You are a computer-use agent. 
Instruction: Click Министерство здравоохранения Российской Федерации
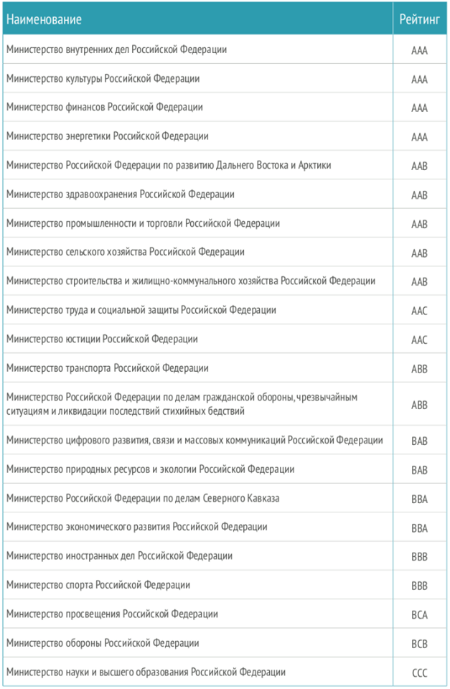[121, 194]
